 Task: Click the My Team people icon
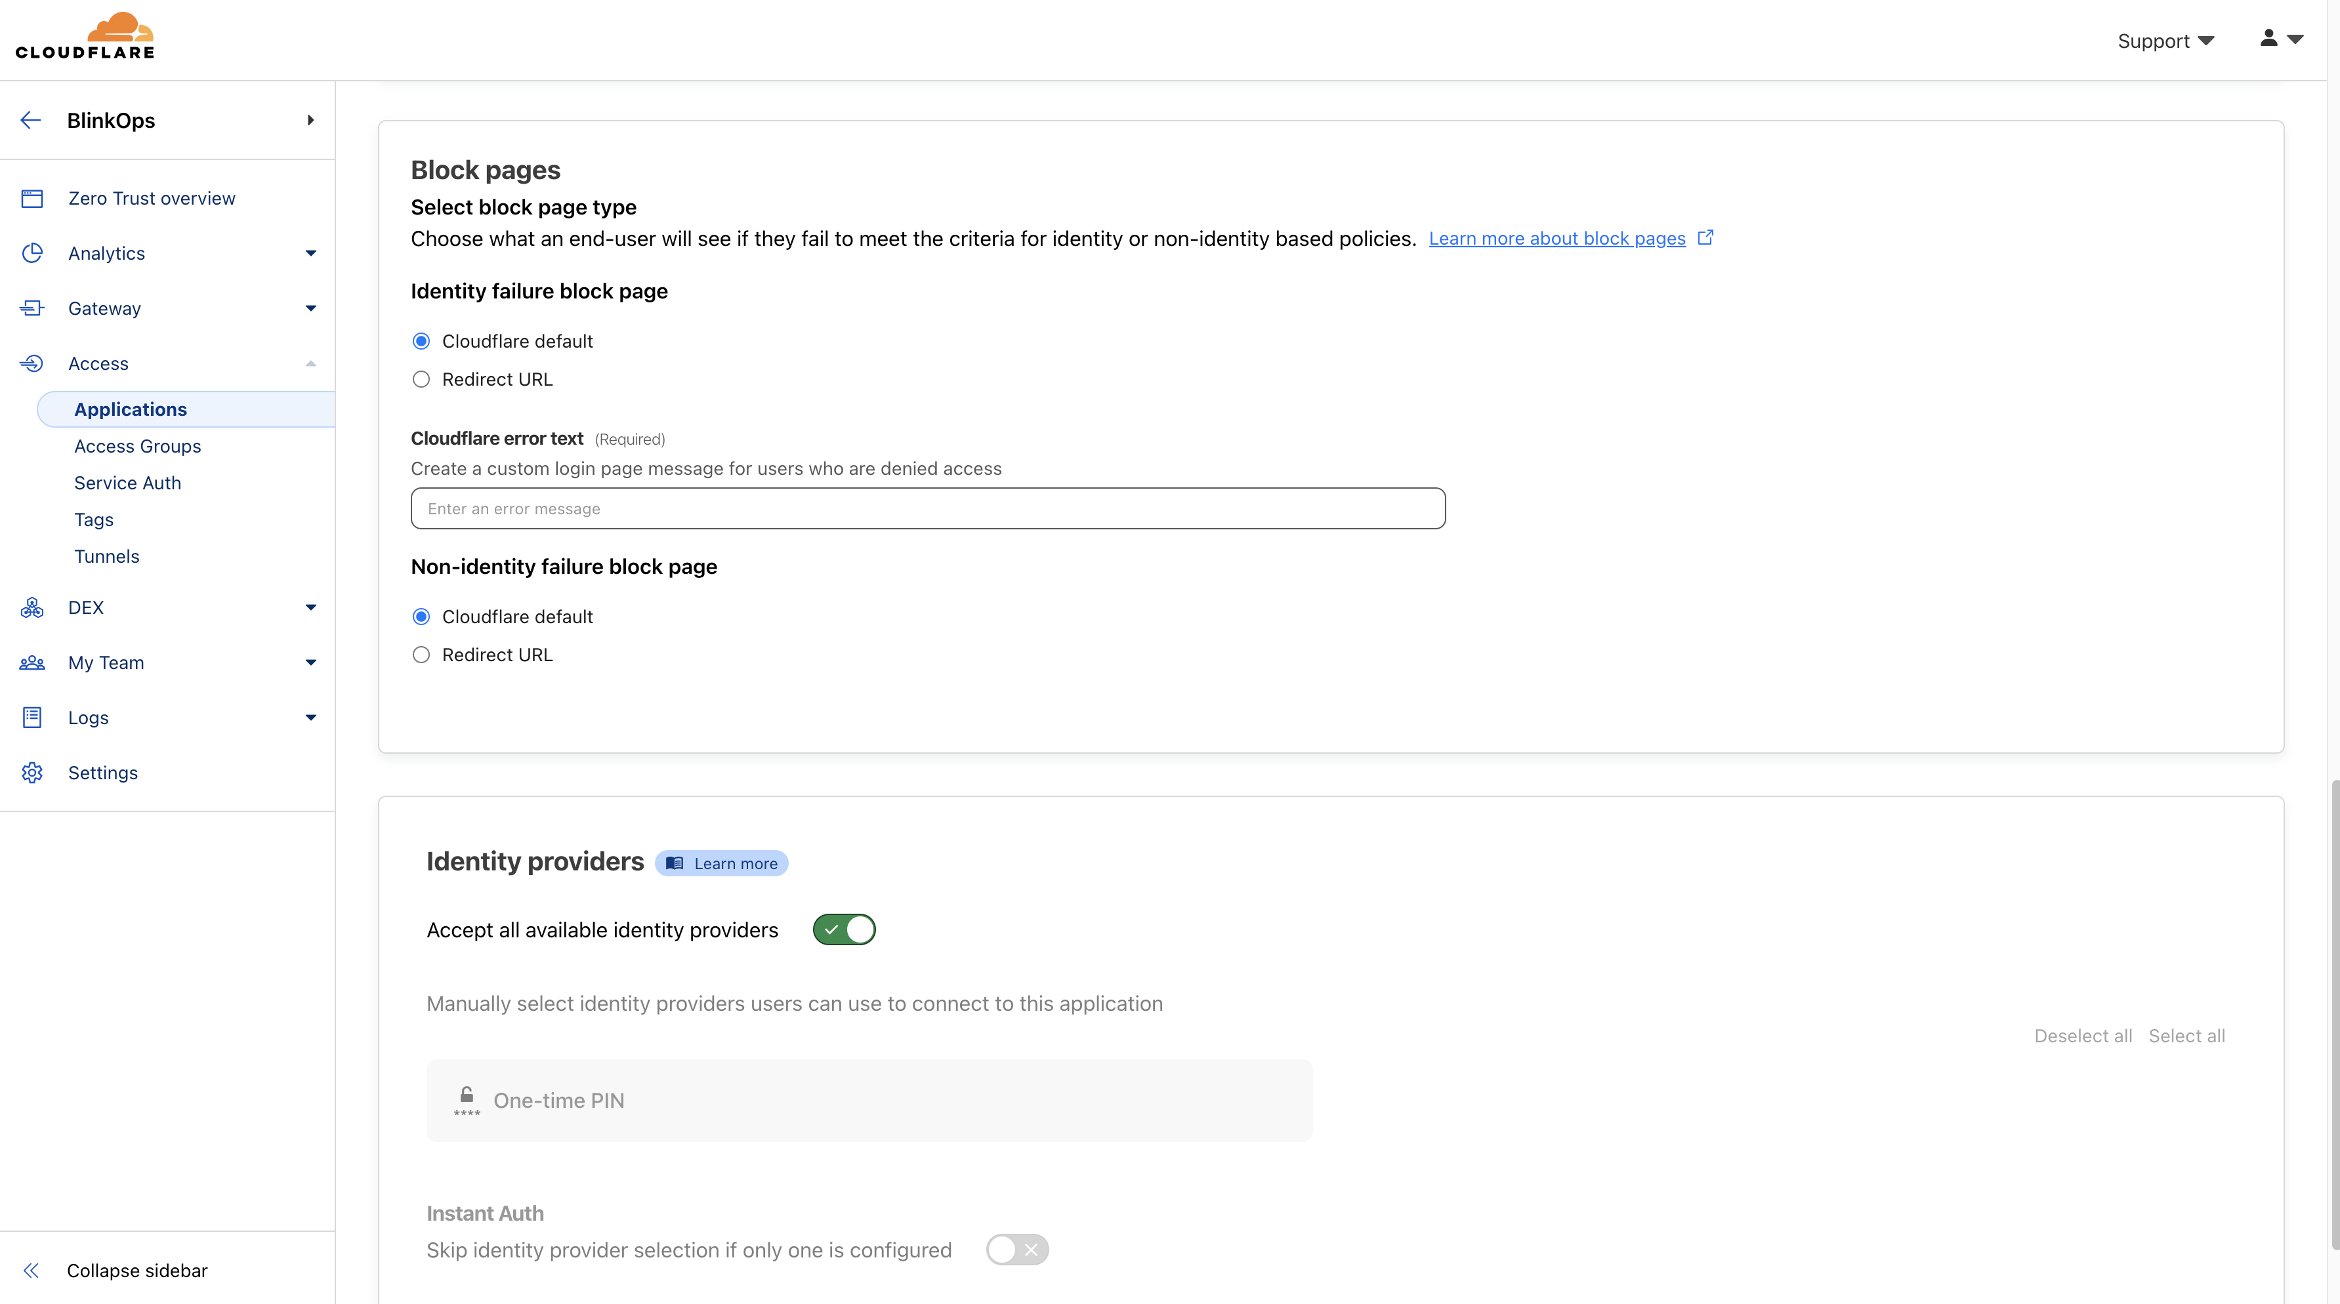point(31,663)
